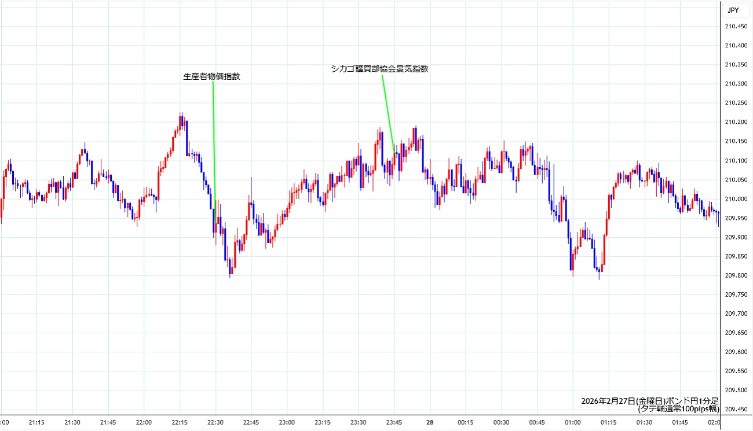The image size is (753, 431).
Task: Select the 209.800 price axis label
Action: click(x=736, y=275)
